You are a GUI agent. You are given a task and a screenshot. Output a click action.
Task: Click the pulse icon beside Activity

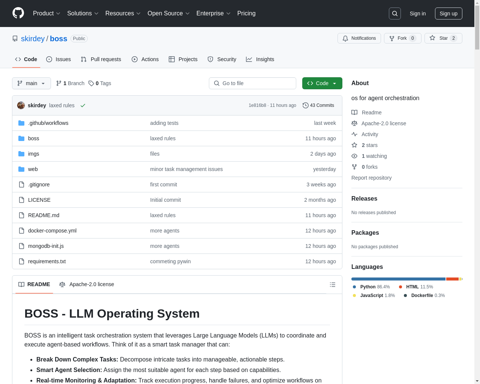(x=354, y=134)
